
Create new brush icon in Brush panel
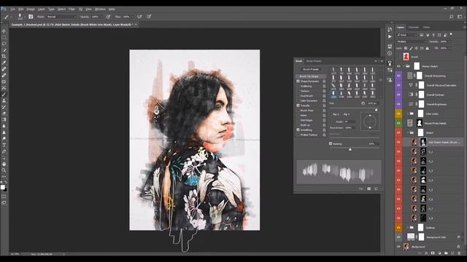tap(376, 188)
